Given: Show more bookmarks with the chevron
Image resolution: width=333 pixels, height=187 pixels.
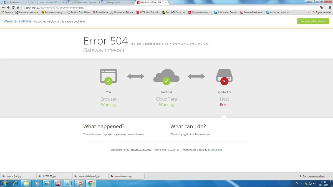Looking at the screenshot, I should [x=308, y=12].
